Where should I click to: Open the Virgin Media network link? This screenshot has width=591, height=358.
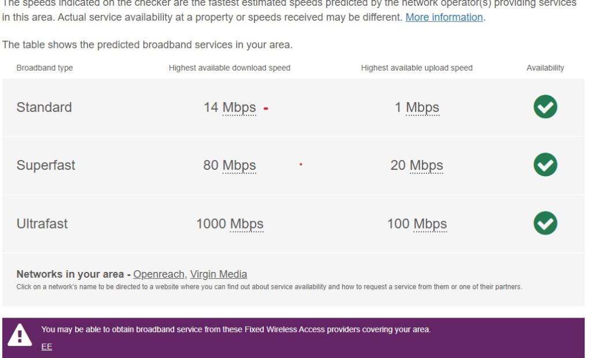pyautogui.click(x=218, y=274)
